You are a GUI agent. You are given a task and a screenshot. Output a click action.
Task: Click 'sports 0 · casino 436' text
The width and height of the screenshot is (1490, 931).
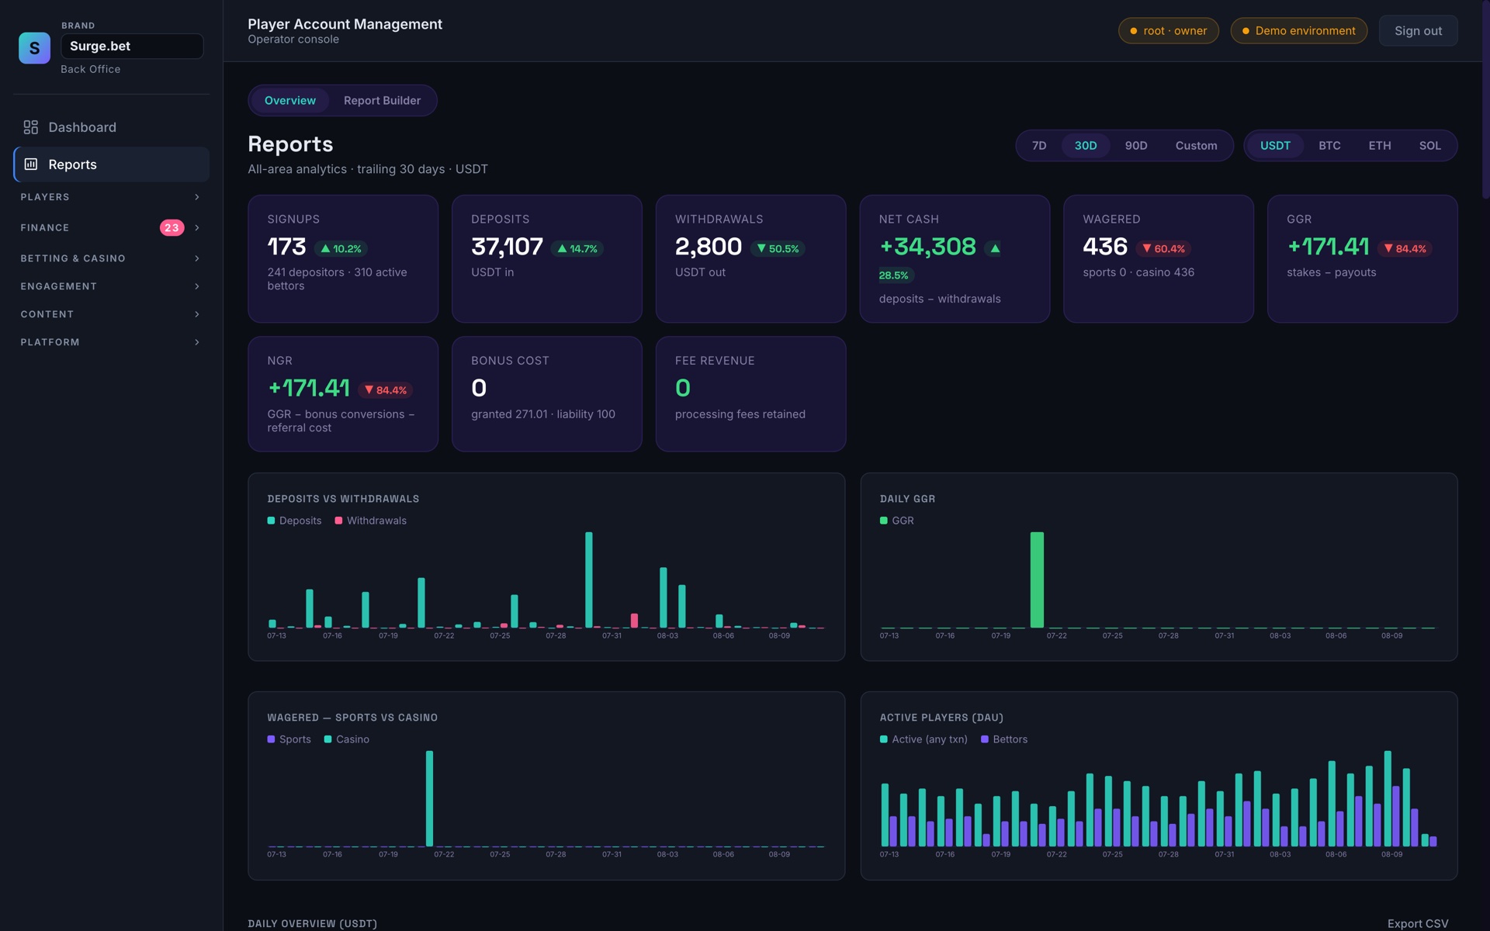point(1138,272)
